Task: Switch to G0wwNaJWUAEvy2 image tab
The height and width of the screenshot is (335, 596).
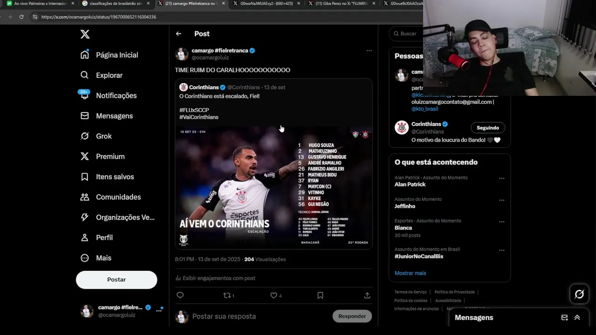Action: tap(267, 3)
